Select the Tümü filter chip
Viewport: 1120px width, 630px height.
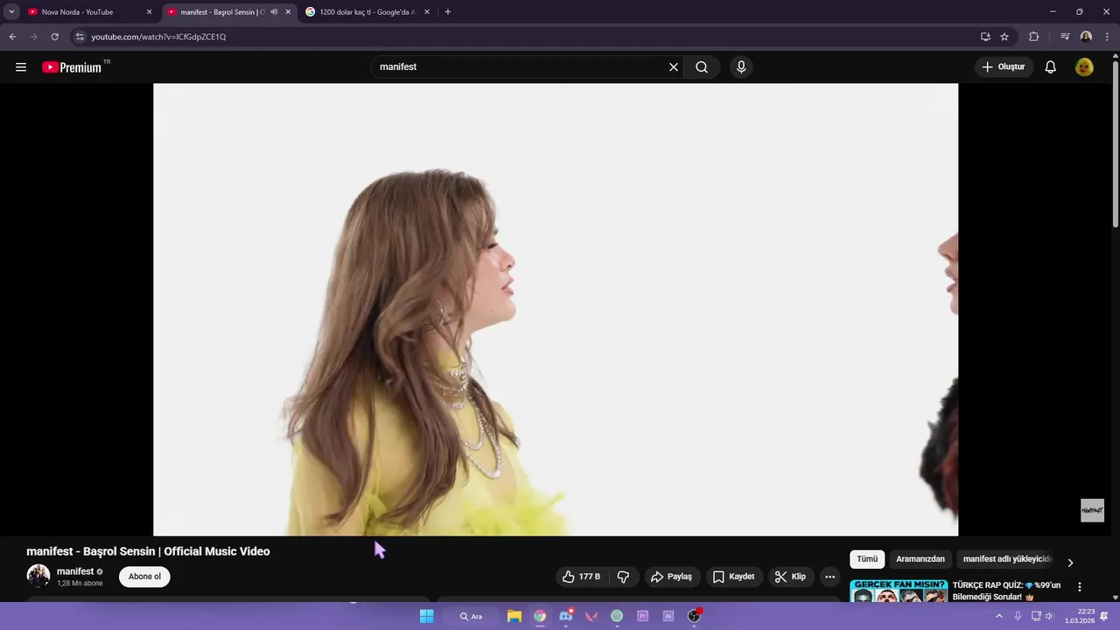coord(867,559)
